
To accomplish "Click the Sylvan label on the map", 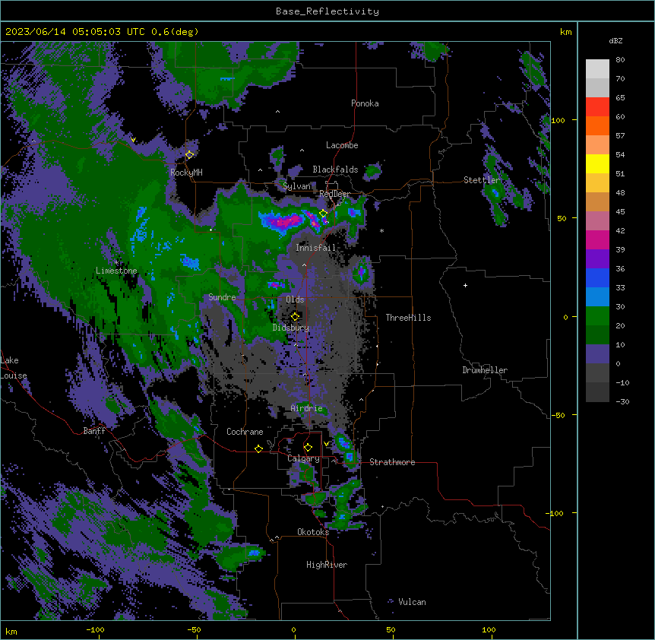I will click(297, 186).
